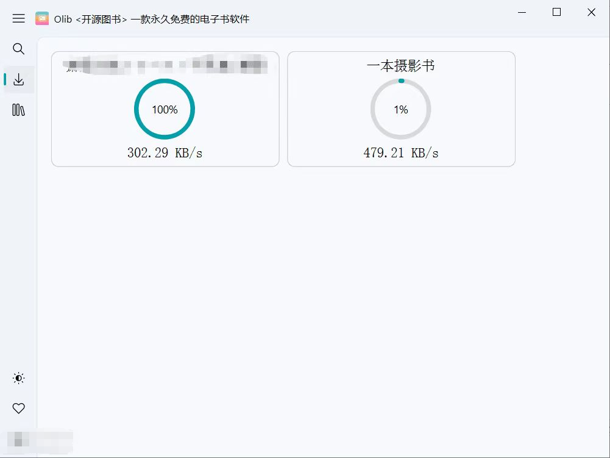This screenshot has height=458, width=610.
Task: Click the 1% download progress ring
Action: (x=400, y=109)
